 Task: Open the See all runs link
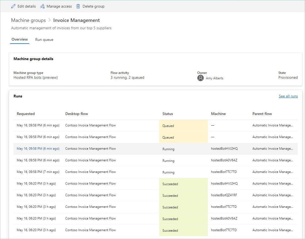click(288, 96)
